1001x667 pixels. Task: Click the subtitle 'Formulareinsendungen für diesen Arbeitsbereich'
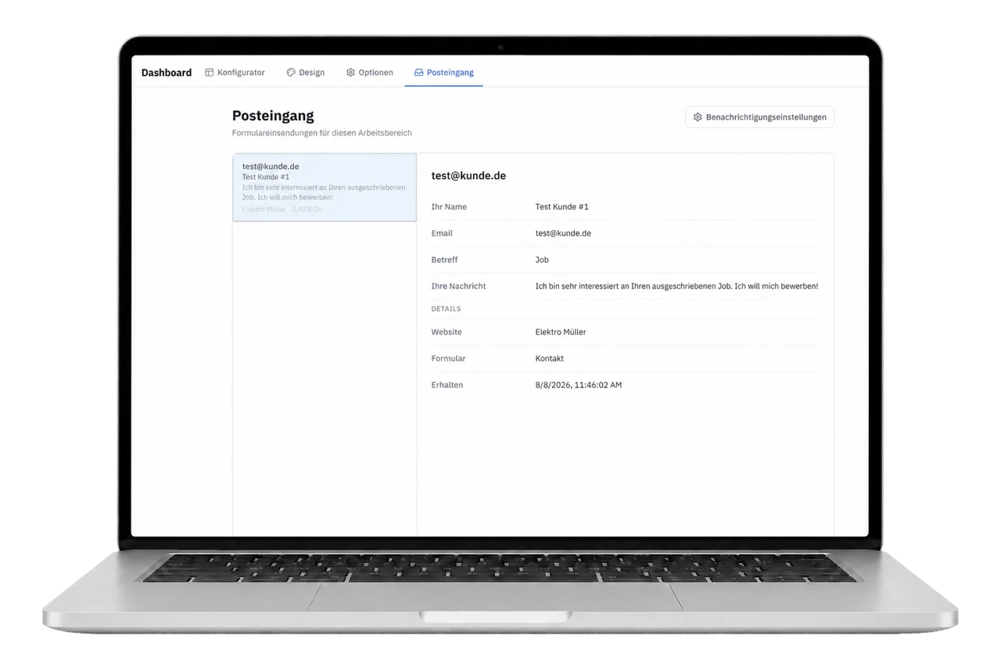[x=322, y=133]
